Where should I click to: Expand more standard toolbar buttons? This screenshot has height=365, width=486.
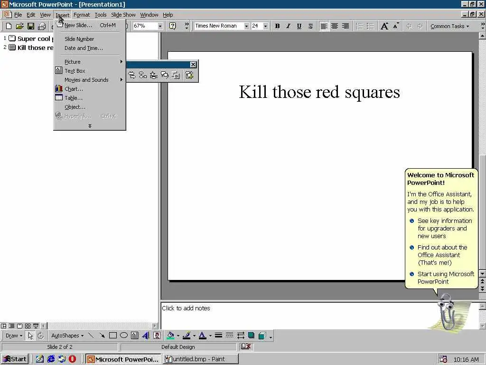[x=187, y=26]
